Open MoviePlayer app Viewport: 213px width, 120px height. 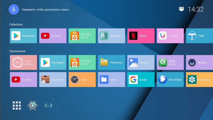click(170, 79)
